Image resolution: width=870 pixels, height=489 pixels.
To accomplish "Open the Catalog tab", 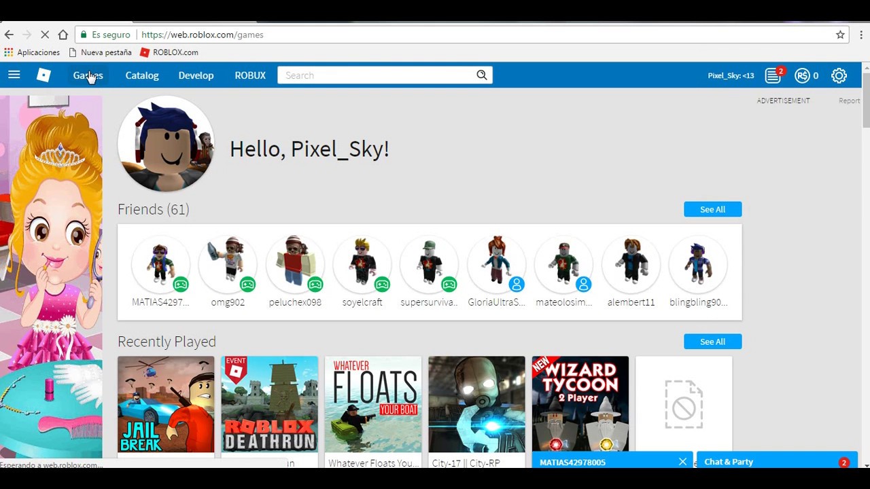I will point(142,75).
